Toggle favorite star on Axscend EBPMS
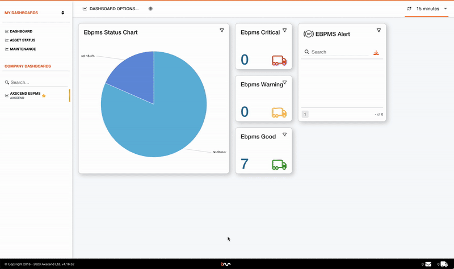The image size is (454, 269). [44, 95]
